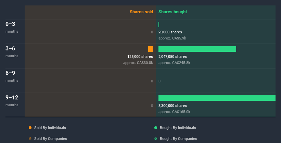Viewport: 281px width, 143px height.
Task: Click the thin green 20,000 shares bar
Action: pos(159,25)
